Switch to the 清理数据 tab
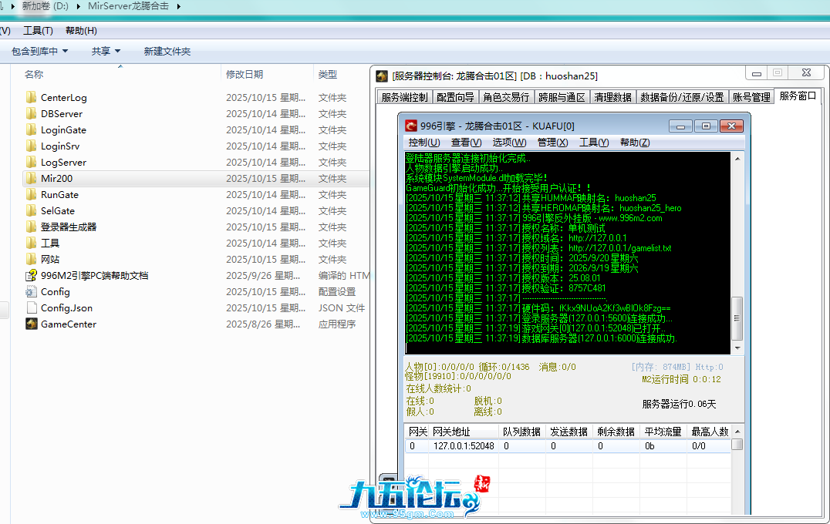Viewport: 830px width, 524px height. click(612, 97)
